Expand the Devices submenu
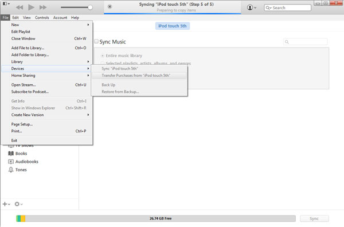 (47, 69)
